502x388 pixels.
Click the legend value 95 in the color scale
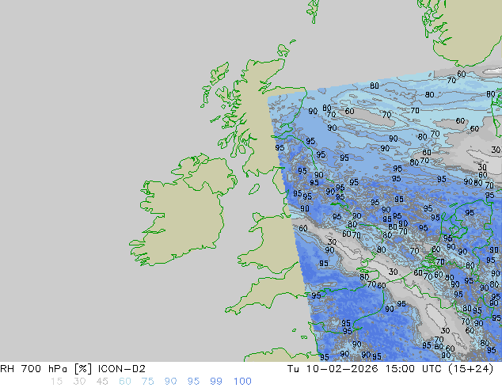click(x=193, y=382)
